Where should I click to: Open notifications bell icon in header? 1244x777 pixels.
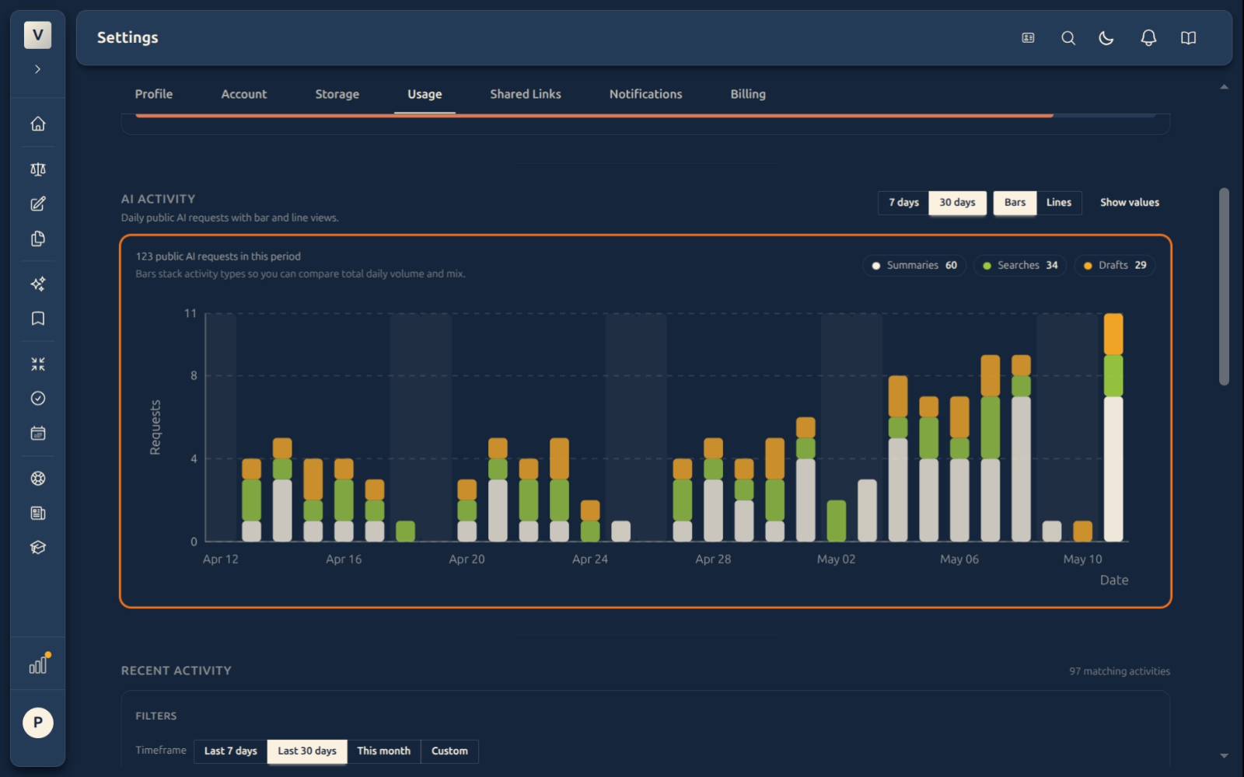[1148, 38]
